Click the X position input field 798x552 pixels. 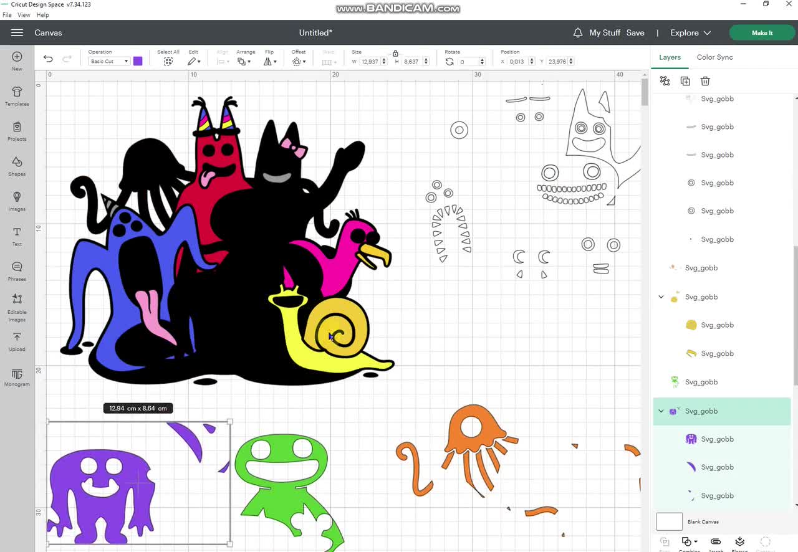517,62
